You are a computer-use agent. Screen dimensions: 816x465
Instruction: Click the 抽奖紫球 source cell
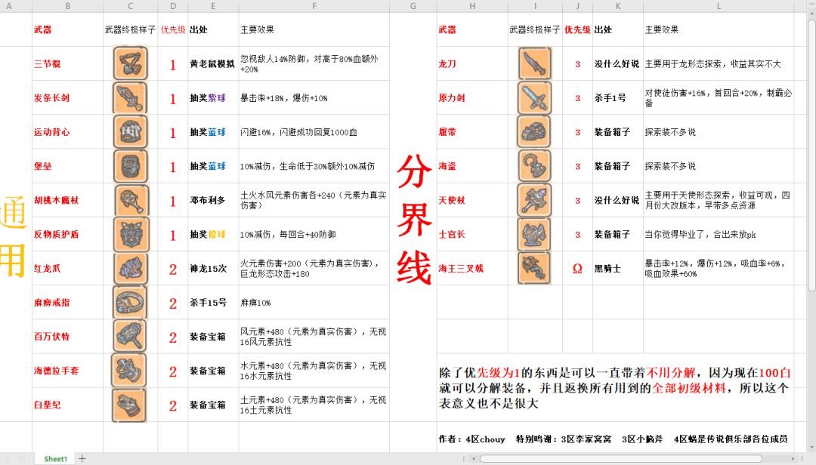[x=213, y=98]
